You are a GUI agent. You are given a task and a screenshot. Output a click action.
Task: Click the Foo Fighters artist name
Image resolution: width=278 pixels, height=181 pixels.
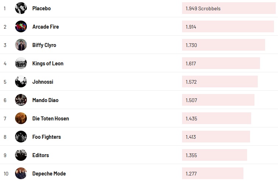click(47, 137)
